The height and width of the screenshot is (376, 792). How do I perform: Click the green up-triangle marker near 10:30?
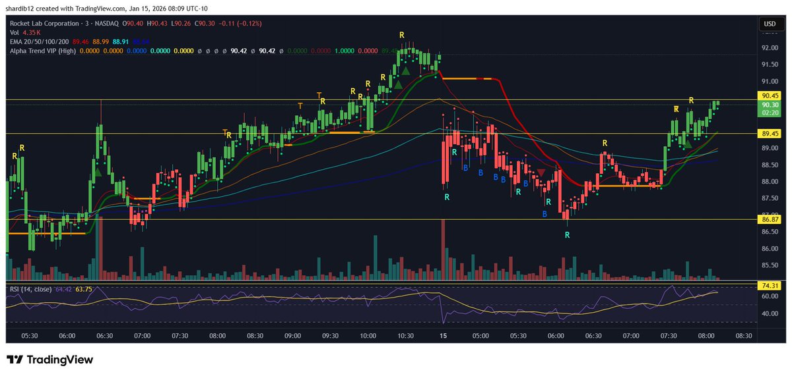tap(407, 70)
